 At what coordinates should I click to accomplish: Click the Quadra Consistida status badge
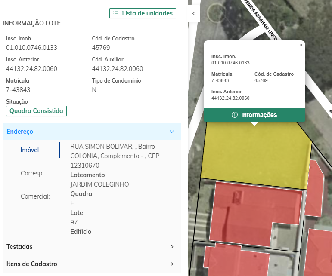(x=36, y=111)
